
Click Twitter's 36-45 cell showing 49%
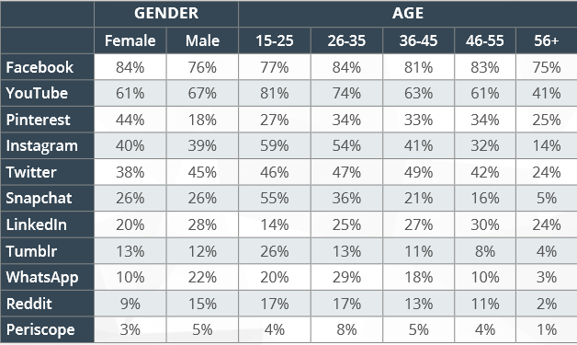pos(418,172)
